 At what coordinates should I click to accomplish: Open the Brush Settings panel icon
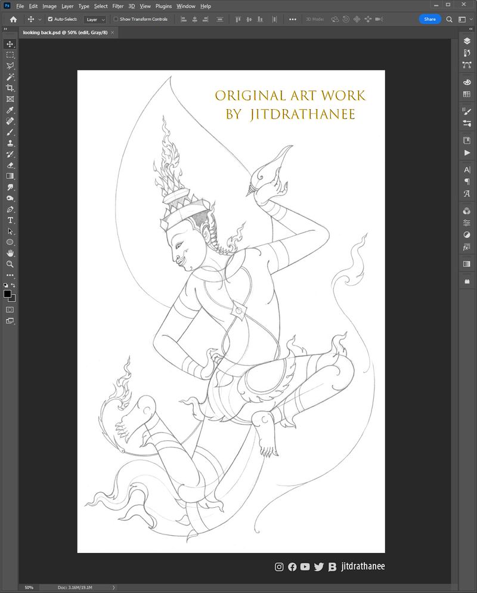(467, 111)
